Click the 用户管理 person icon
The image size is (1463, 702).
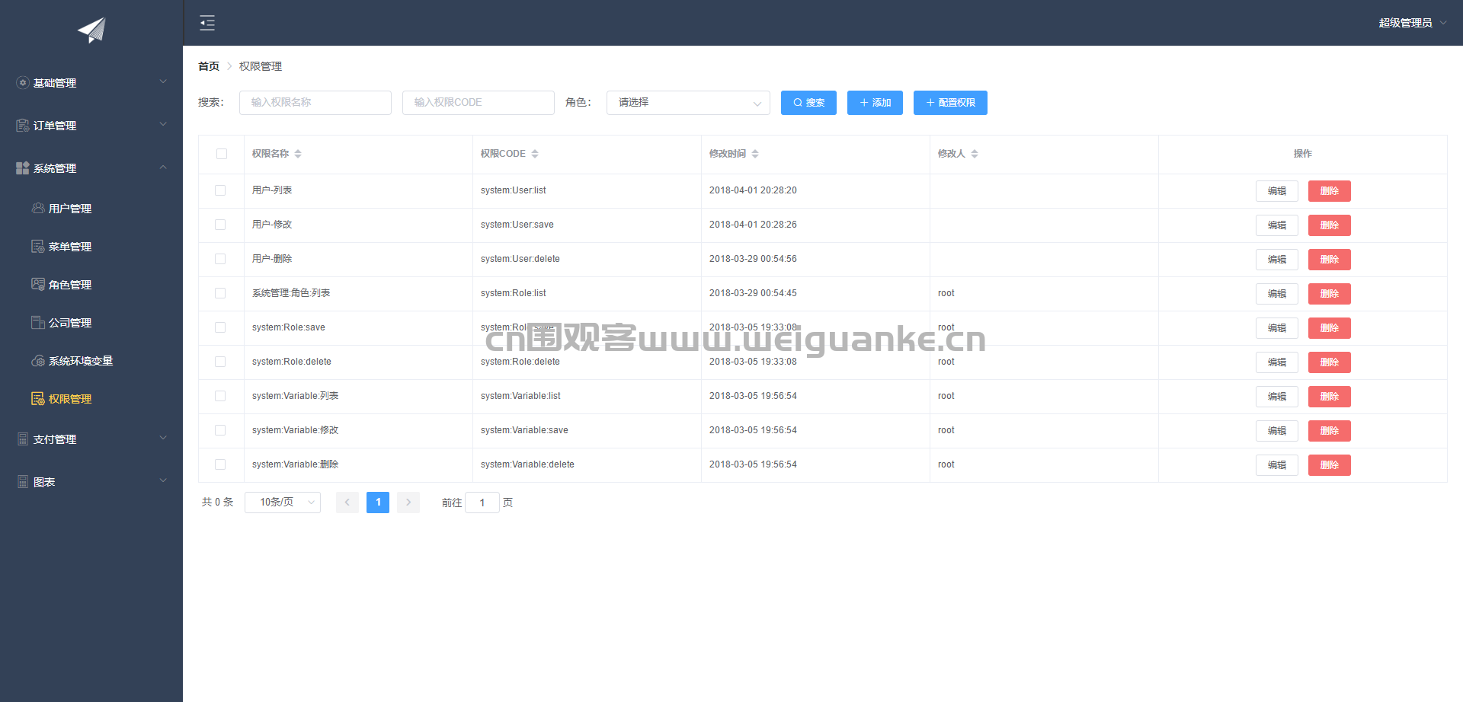(38, 209)
